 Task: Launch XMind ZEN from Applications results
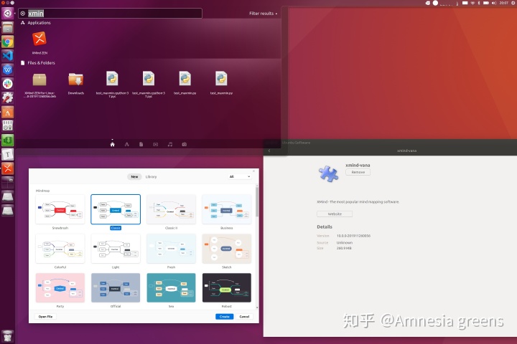[39, 42]
